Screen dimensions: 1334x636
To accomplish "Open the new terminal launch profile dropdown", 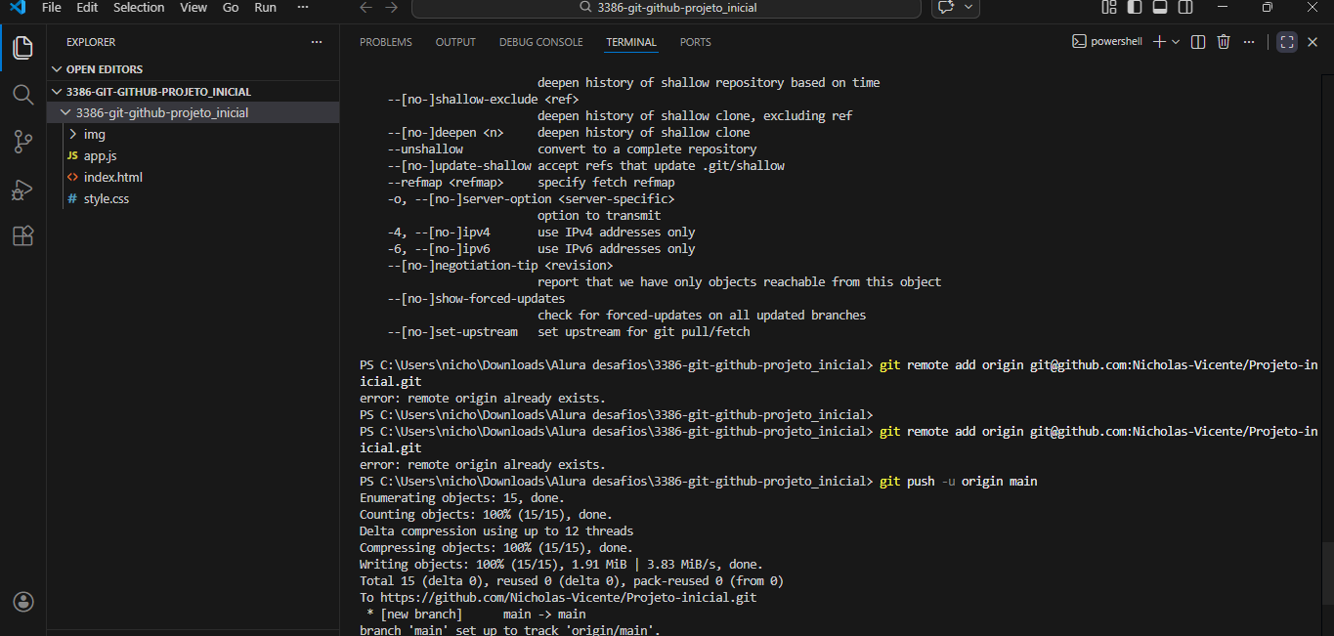I will [1176, 42].
